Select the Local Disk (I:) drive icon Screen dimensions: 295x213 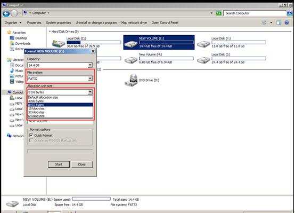(203, 60)
